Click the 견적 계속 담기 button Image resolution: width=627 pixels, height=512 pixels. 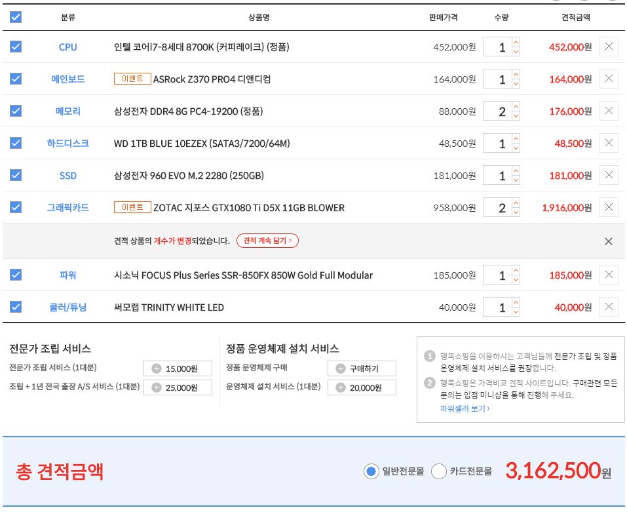[x=267, y=241]
